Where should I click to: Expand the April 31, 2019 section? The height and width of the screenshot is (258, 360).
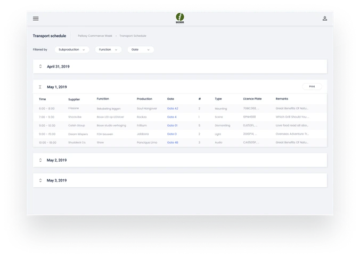(x=40, y=66)
